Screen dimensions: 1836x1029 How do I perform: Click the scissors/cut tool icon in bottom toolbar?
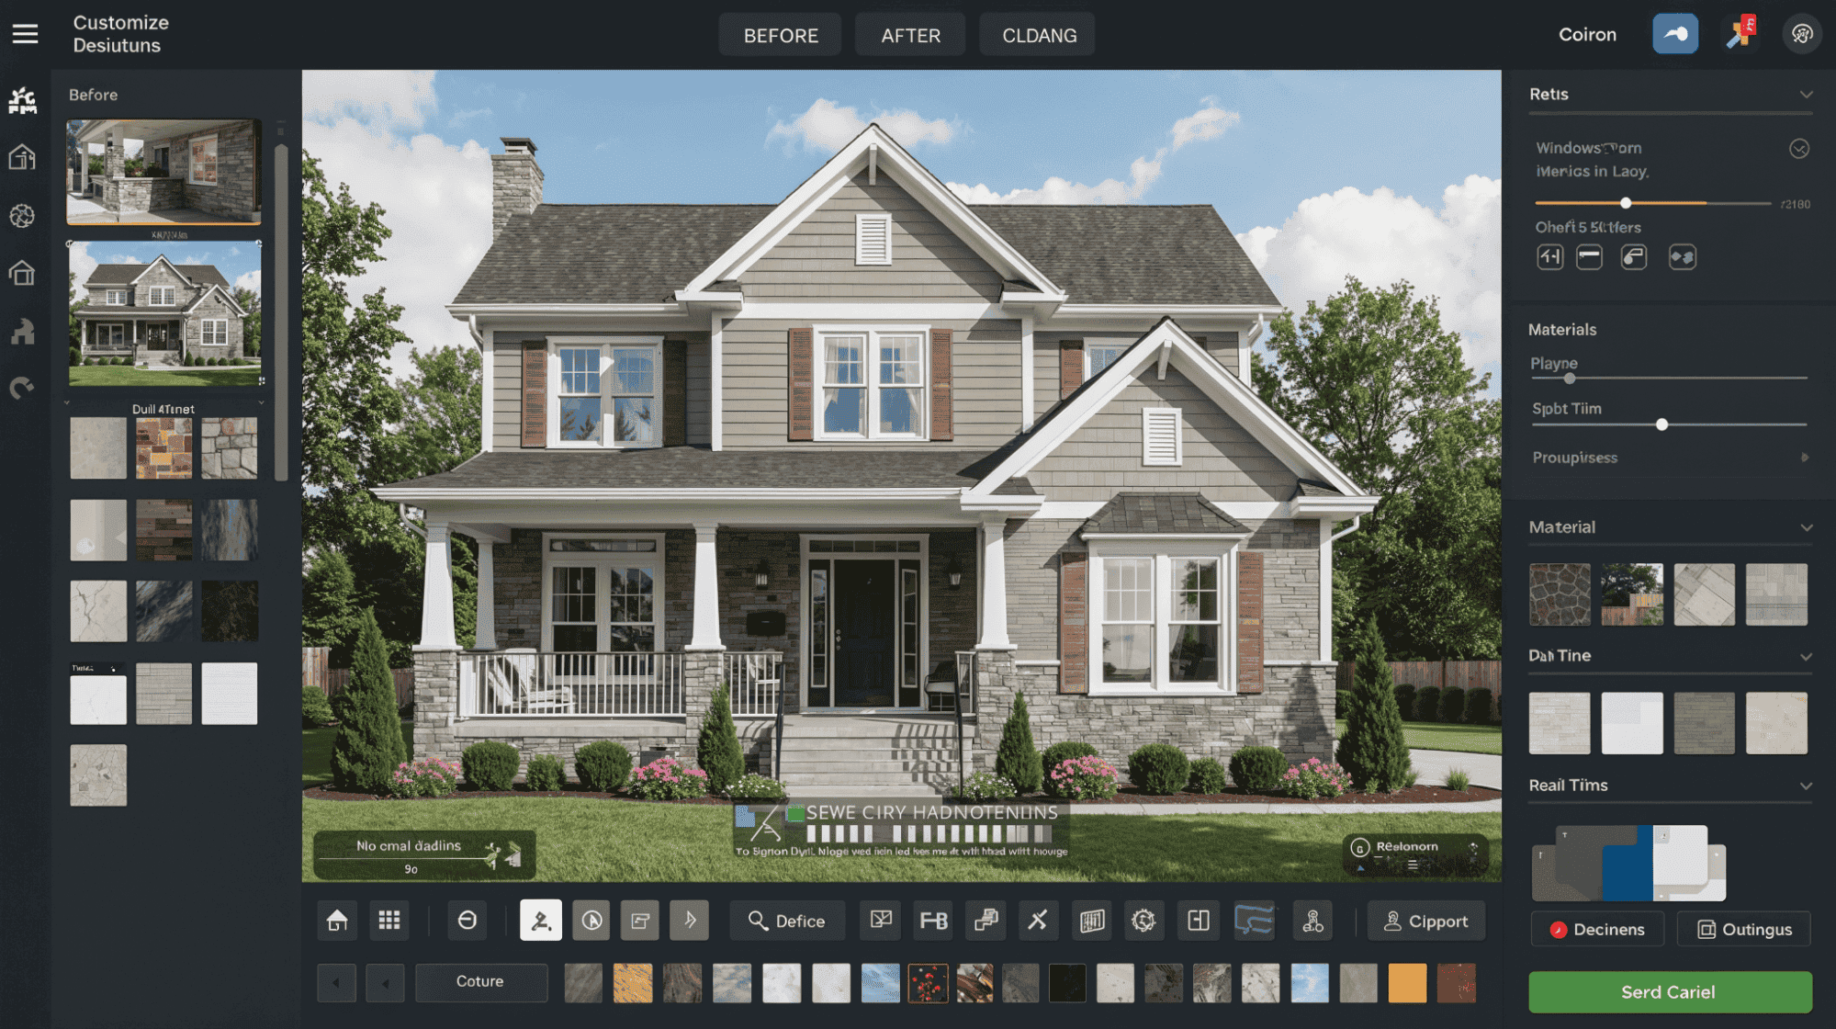click(1038, 920)
